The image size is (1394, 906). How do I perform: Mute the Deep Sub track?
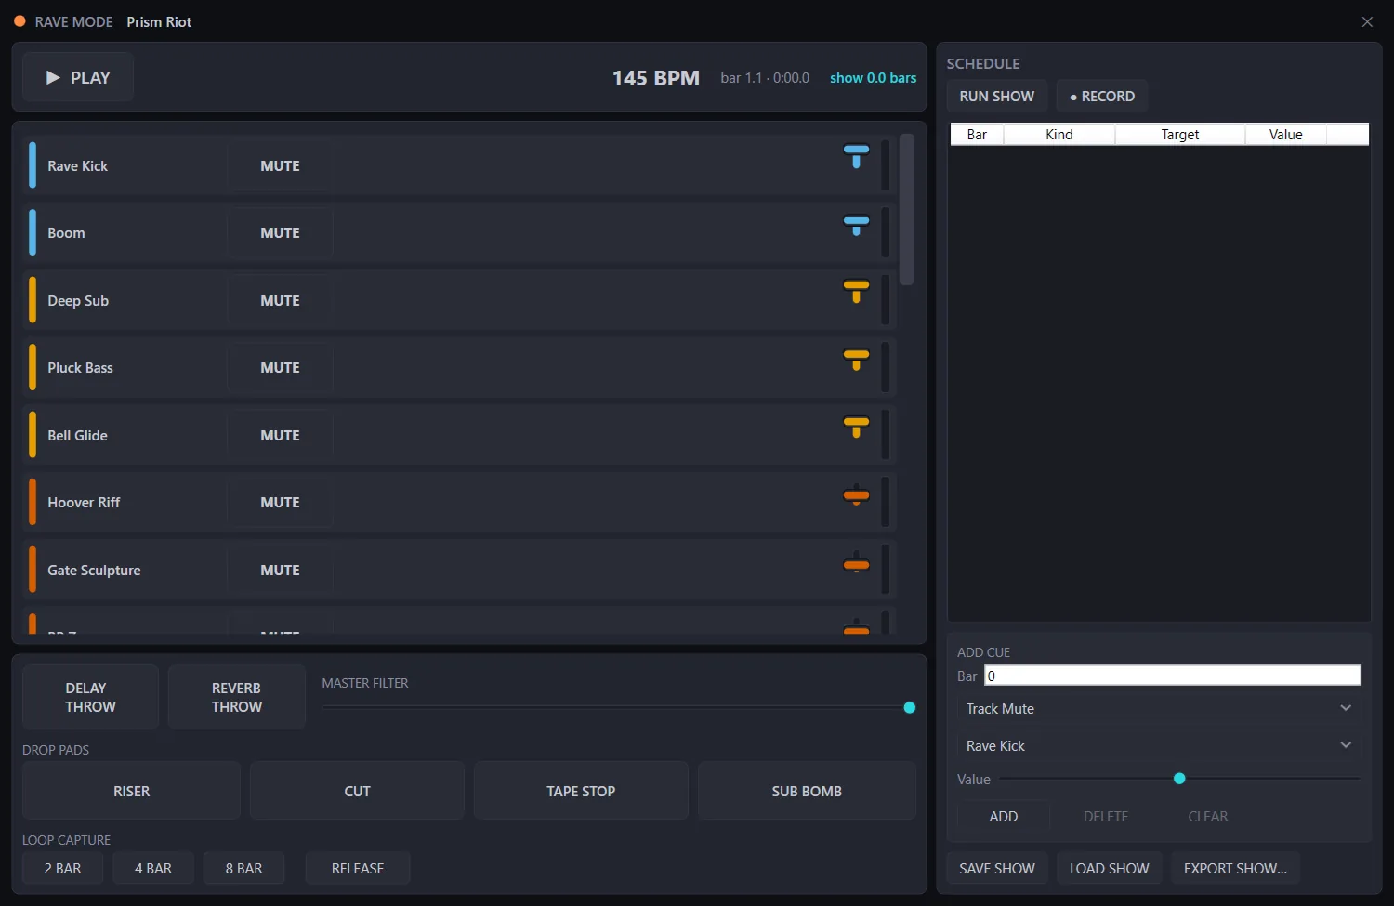point(280,300)
